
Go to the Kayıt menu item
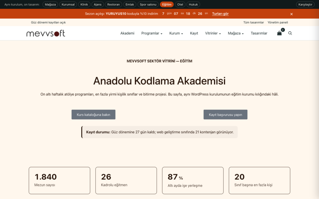pos(194,33)
